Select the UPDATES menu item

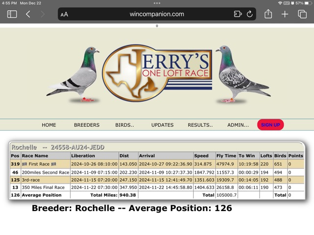162,125
